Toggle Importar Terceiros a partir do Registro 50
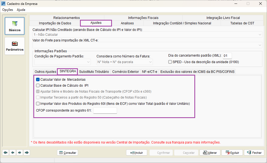 click(38, 97)
